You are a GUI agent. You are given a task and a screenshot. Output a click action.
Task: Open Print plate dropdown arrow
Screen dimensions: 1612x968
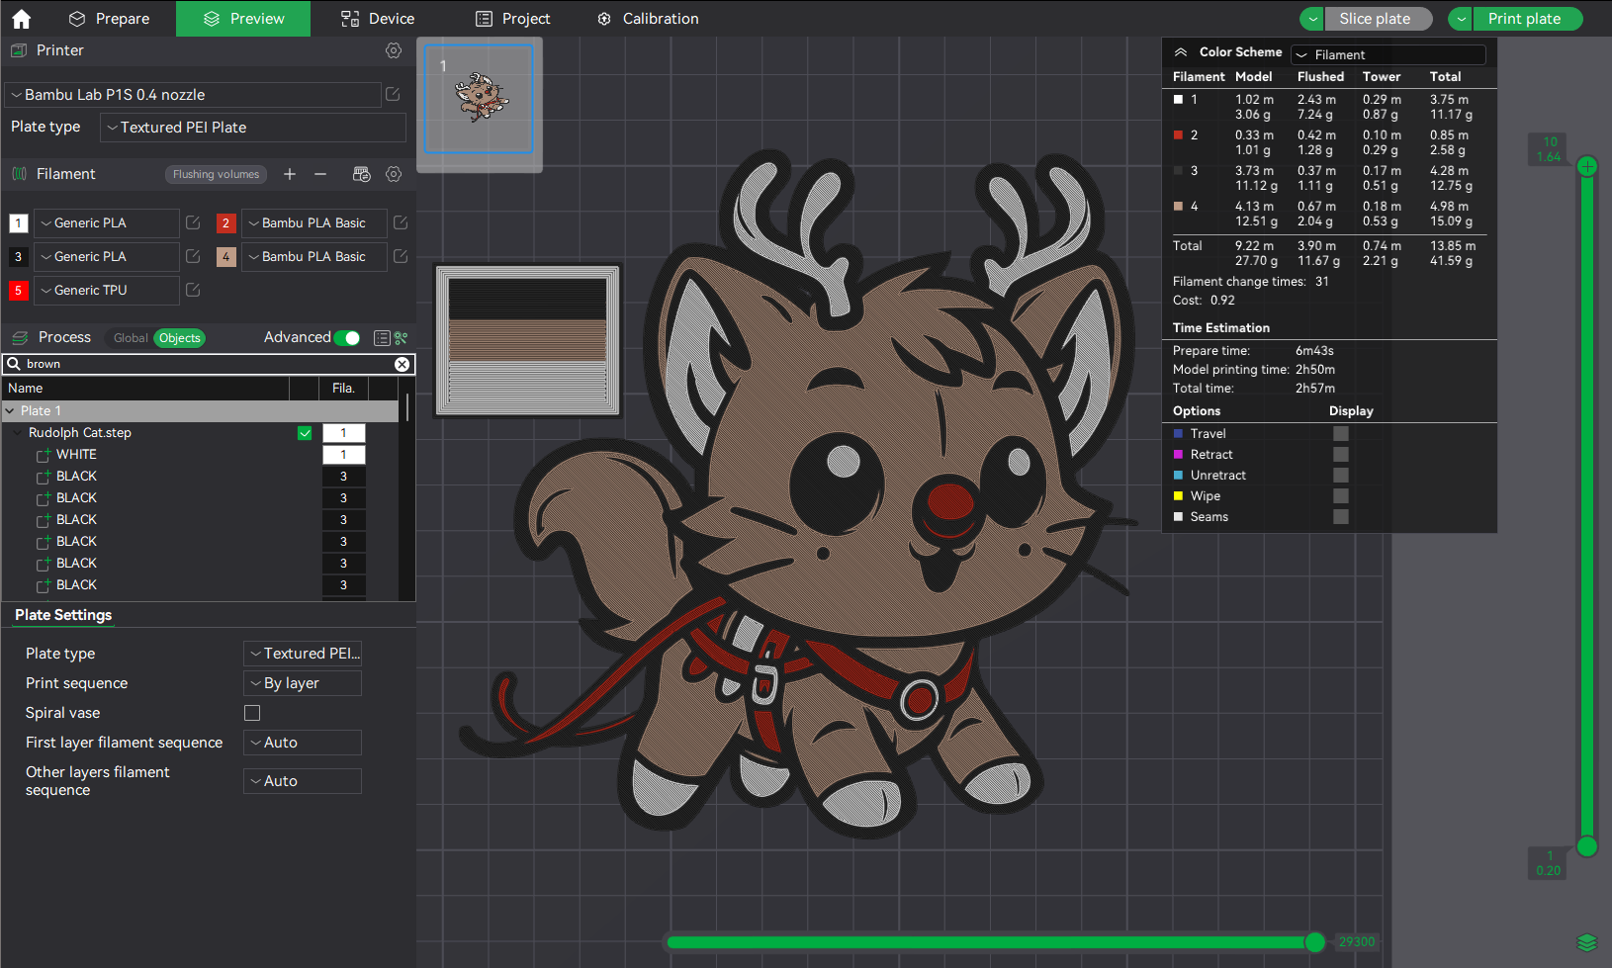(x=1461, y=19)
